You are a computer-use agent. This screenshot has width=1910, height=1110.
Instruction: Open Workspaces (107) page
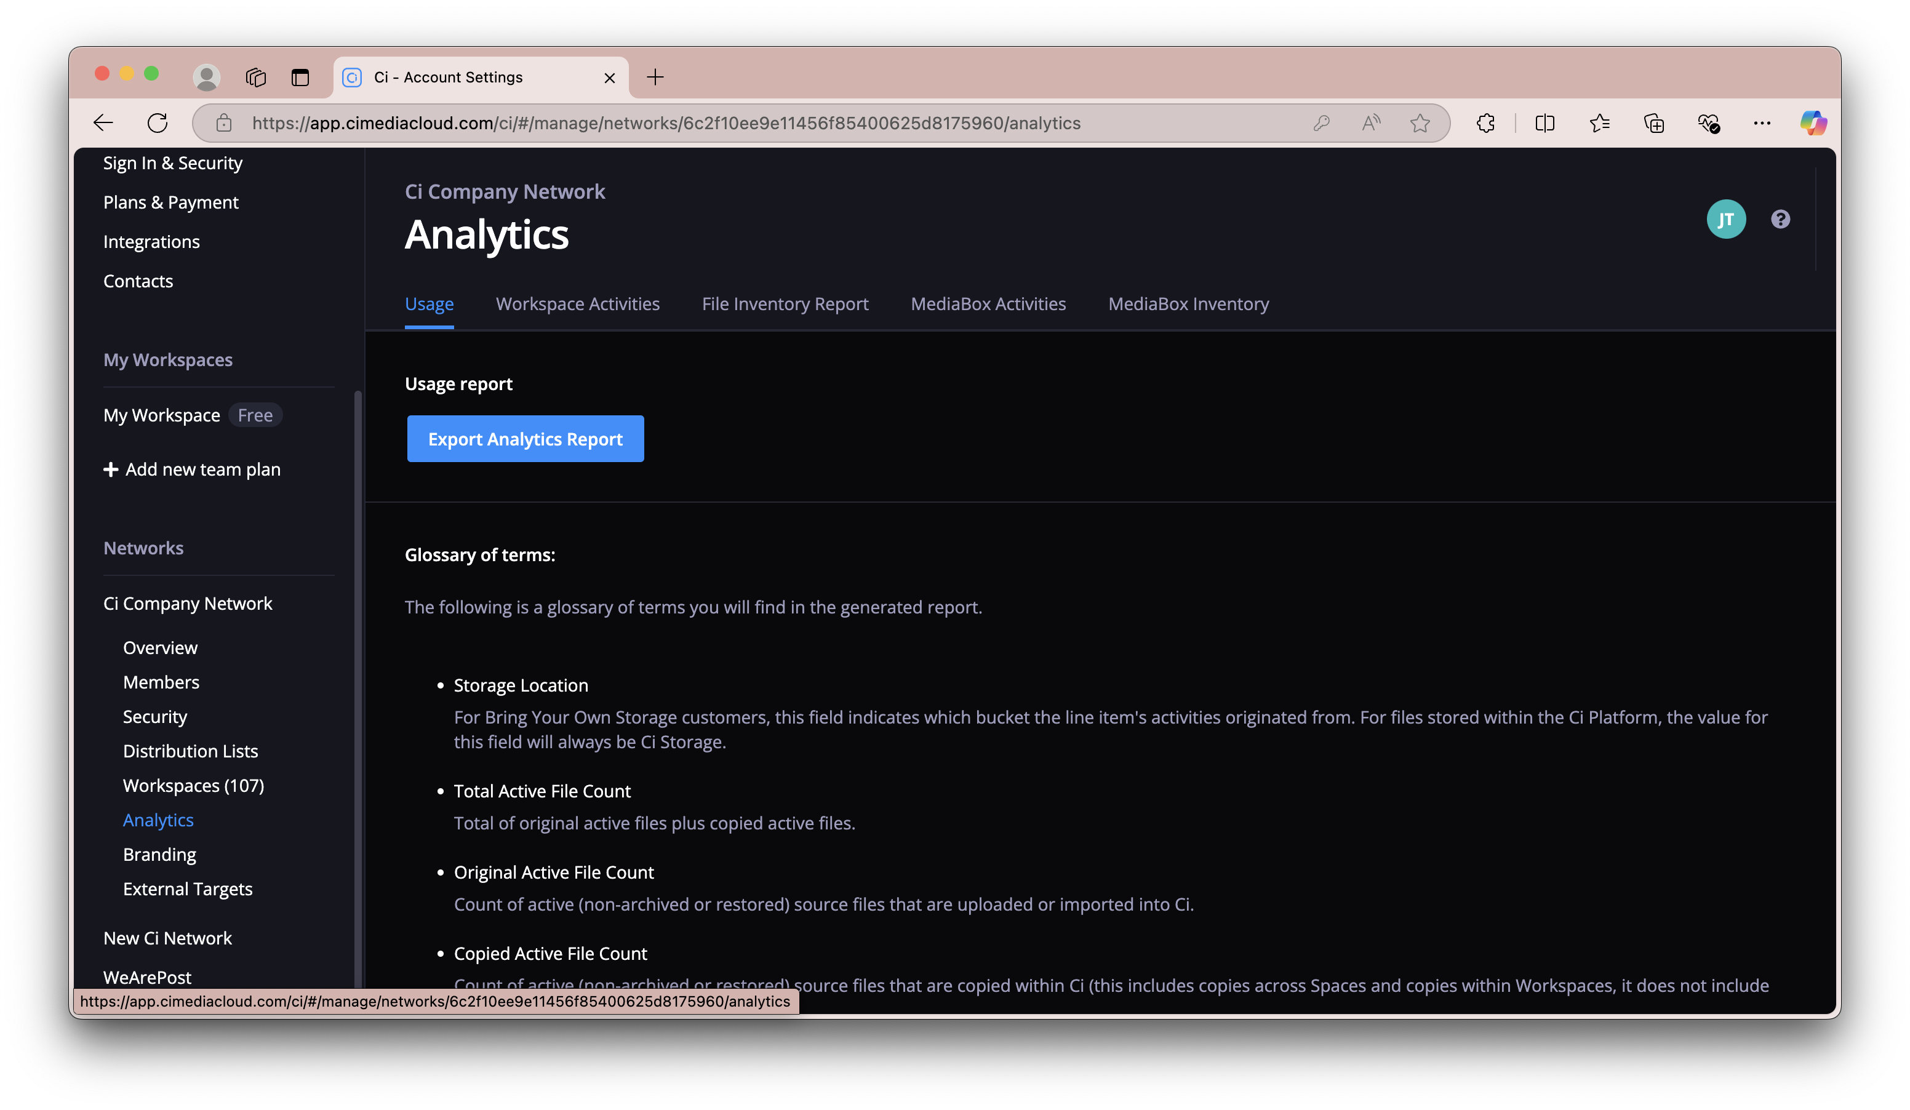[x=193, y=786]
